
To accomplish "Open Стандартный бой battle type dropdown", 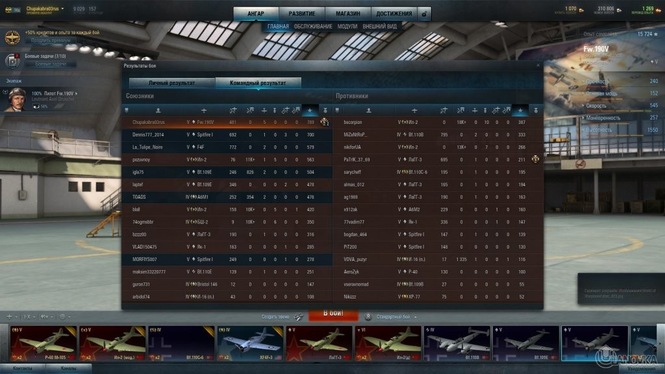I will (x=396, y=317).
